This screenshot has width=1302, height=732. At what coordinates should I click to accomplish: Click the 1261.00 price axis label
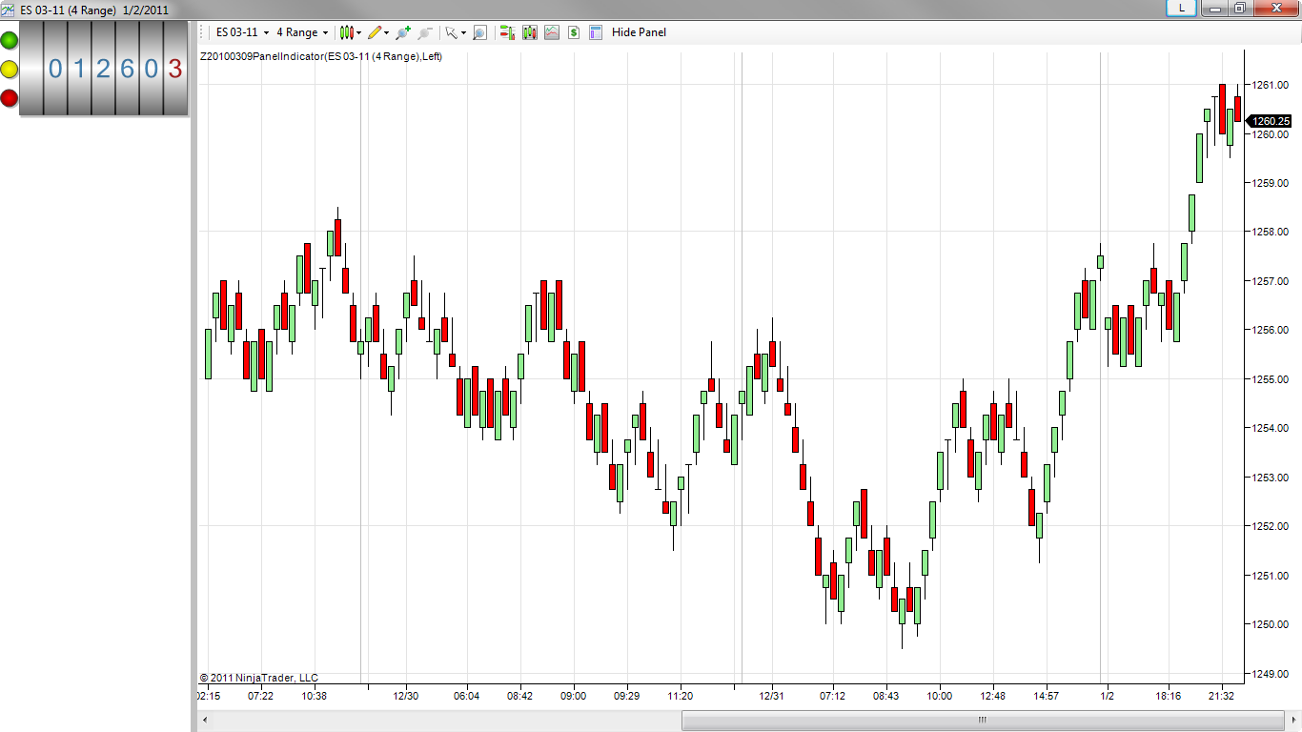coord(1271,85)
